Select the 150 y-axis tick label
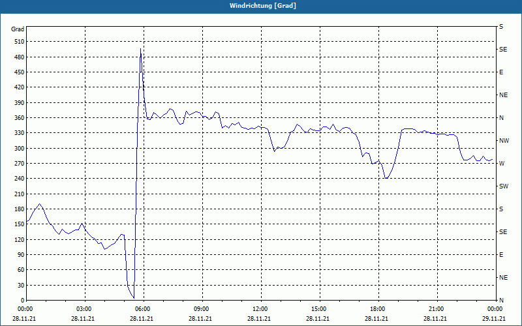This screenshot has width=522, height=326. [20, 224]
